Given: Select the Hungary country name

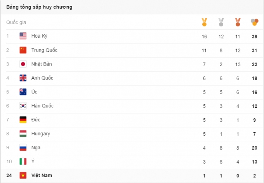Looking at the screenshot, I should 40,134.
